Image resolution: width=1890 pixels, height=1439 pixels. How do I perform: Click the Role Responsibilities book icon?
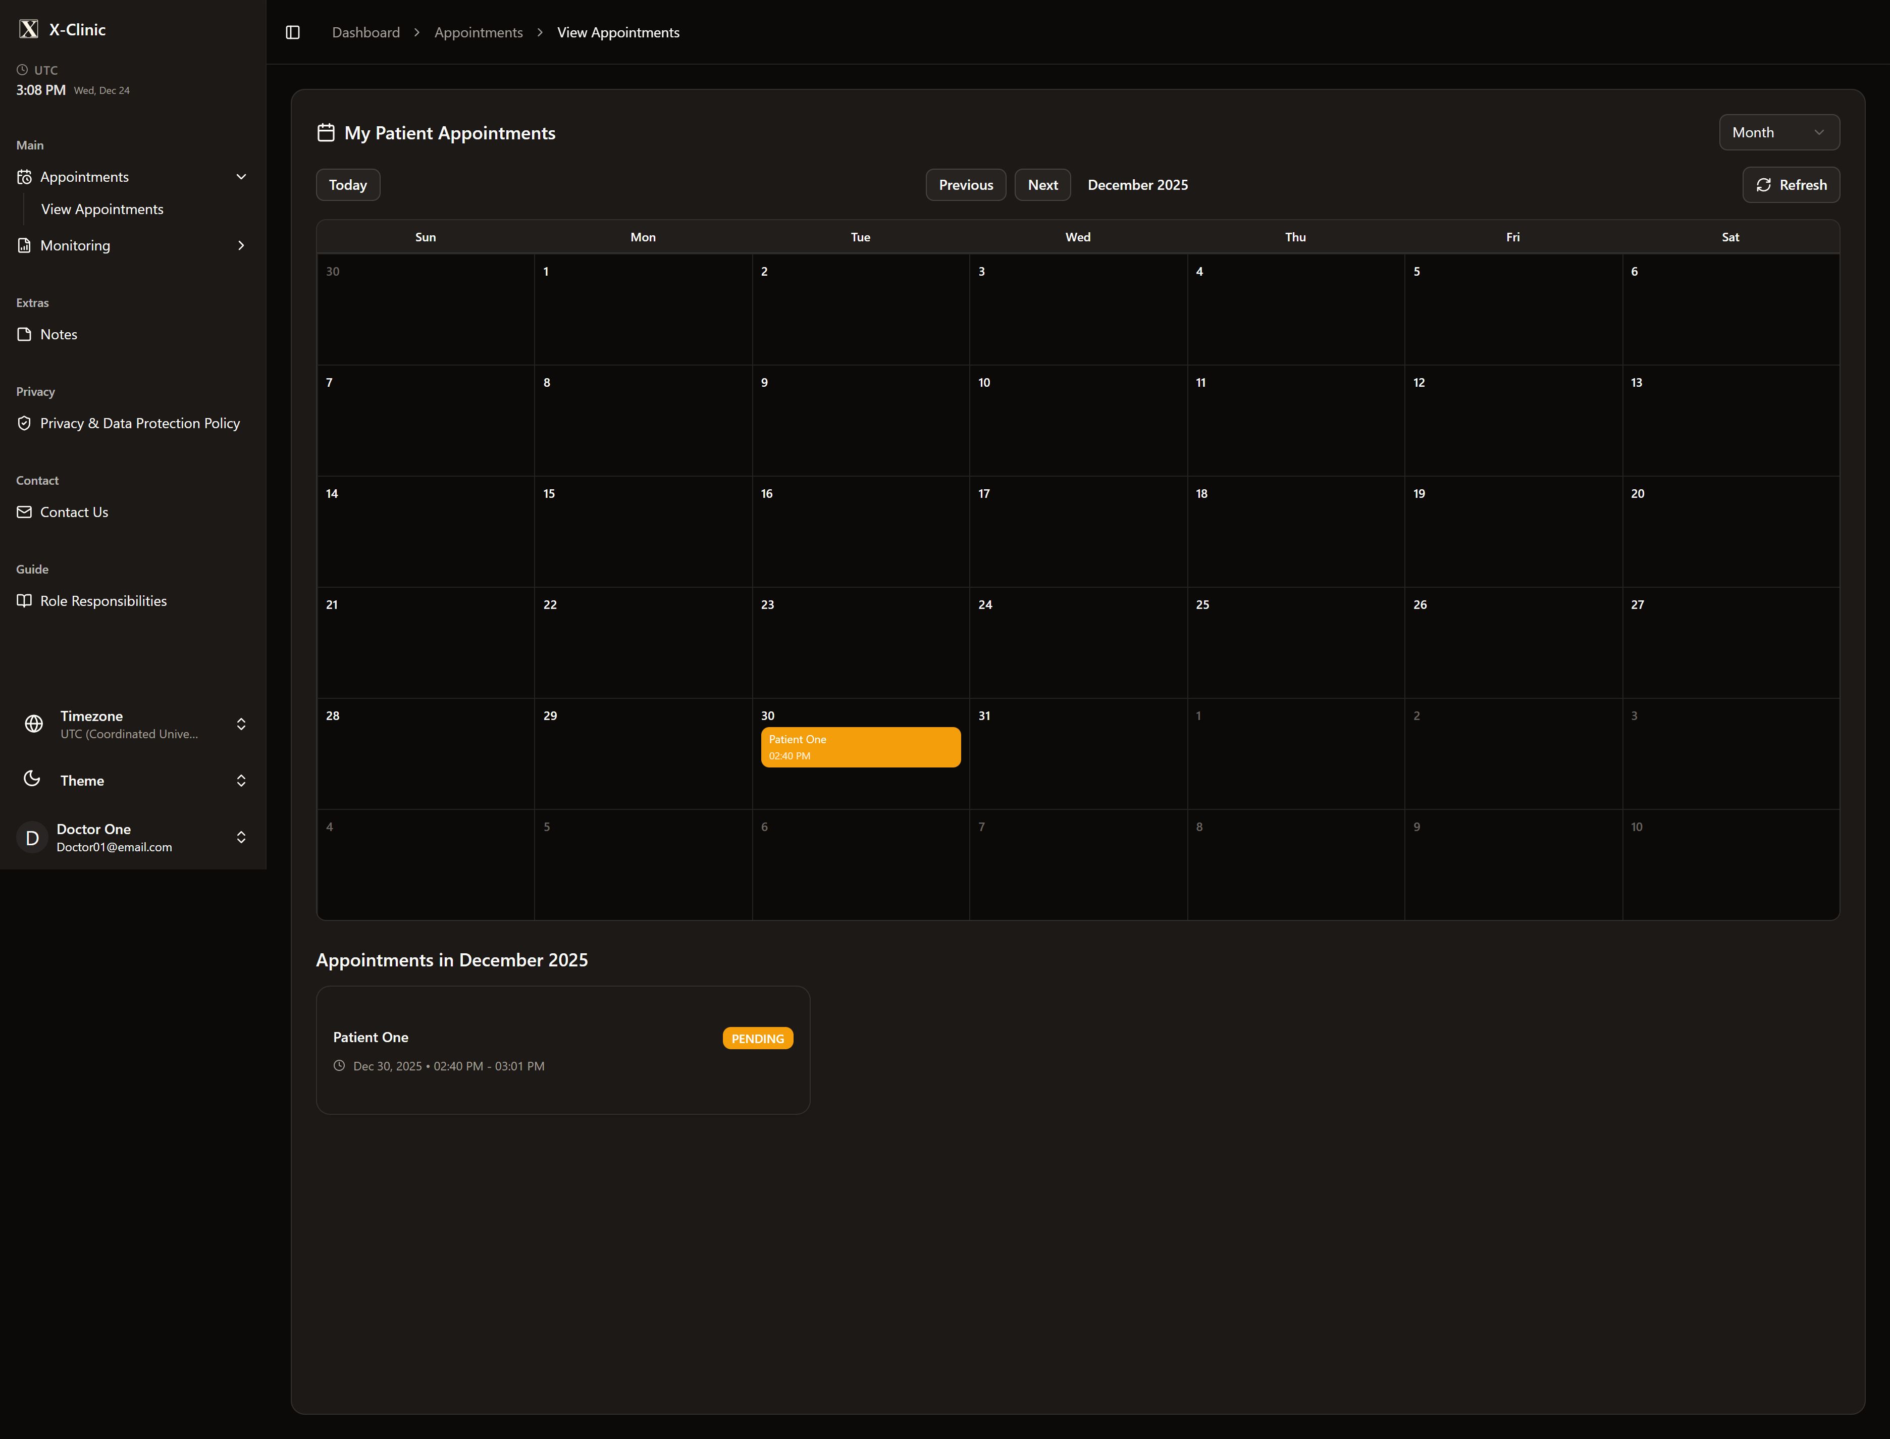24,600
